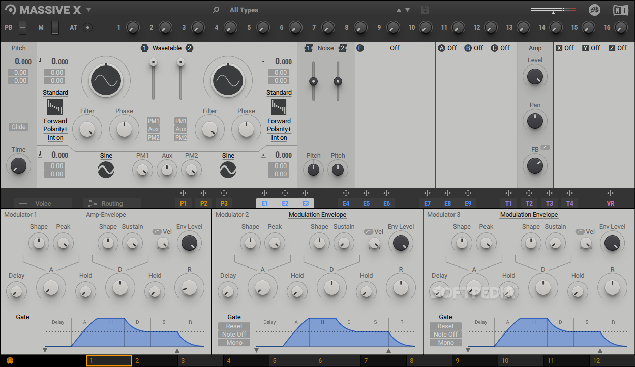Toggle the AT aftertouch button

click(88, 27)
